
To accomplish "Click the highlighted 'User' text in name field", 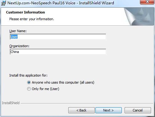I will tap(14, 37).
